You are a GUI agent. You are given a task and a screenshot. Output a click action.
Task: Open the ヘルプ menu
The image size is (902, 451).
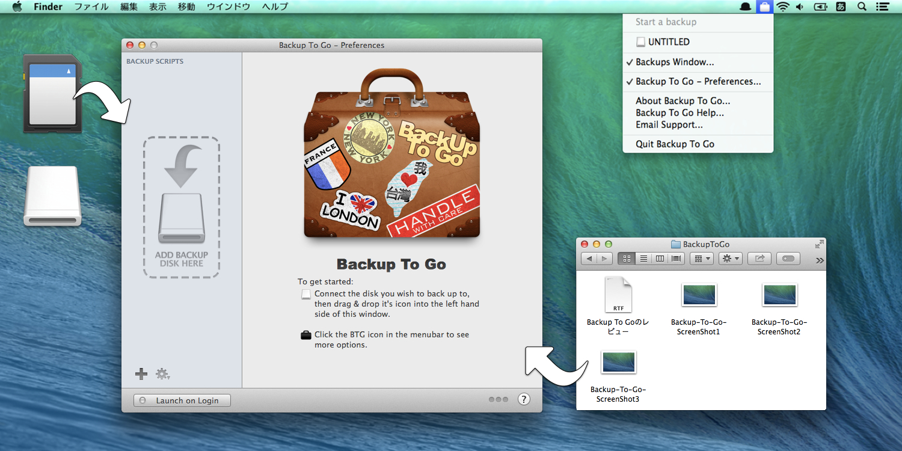pyautogui.click(x=275, y=7)
